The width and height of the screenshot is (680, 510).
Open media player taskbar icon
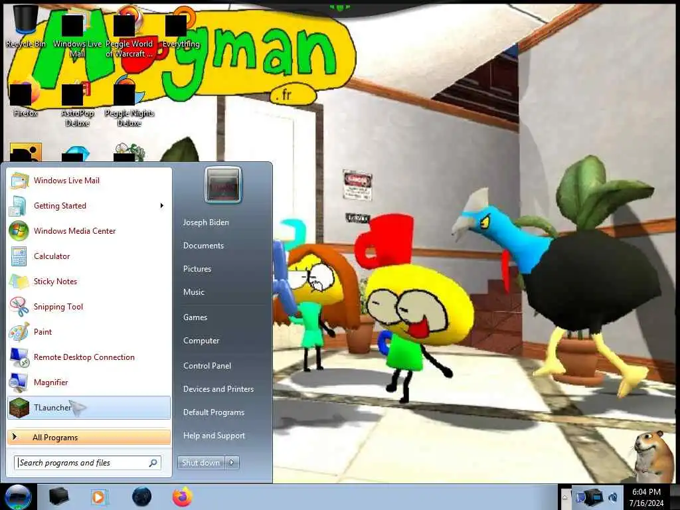point(100,497)
